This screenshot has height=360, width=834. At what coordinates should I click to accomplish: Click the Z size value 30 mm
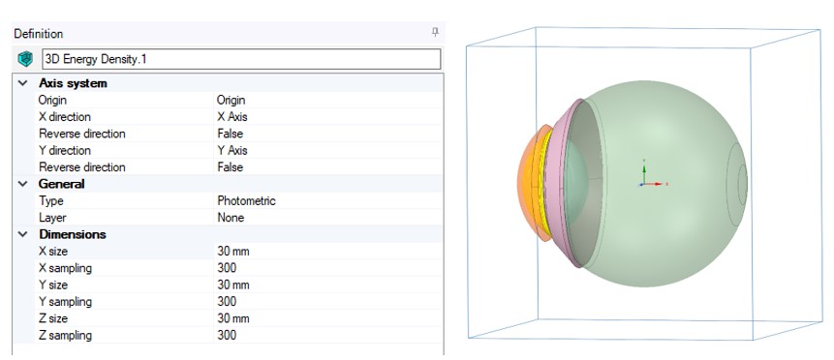(328, 318)
